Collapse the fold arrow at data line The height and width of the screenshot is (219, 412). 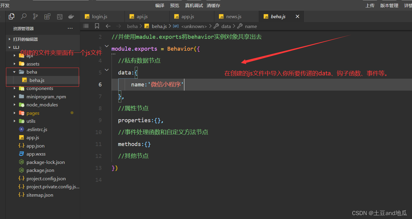click(x=107, y=70)
